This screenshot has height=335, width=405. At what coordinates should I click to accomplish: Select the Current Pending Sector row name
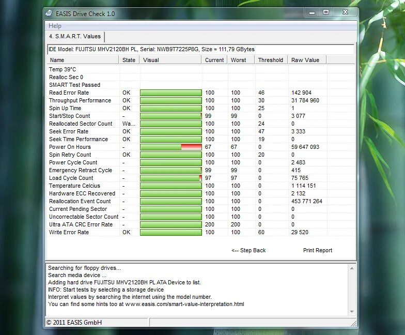tap(78, 209)
